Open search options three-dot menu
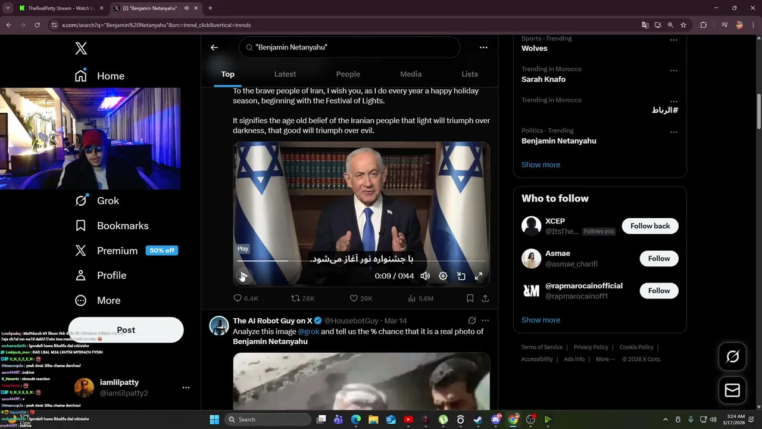This screenshot has width=762, height=429. 483,47
